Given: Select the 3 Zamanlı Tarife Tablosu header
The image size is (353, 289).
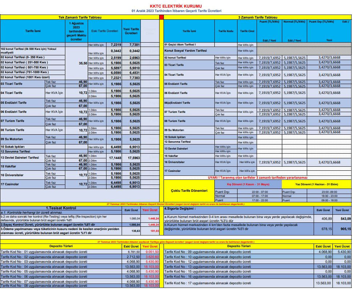Looking at the screenshot, I should point(257,17).
